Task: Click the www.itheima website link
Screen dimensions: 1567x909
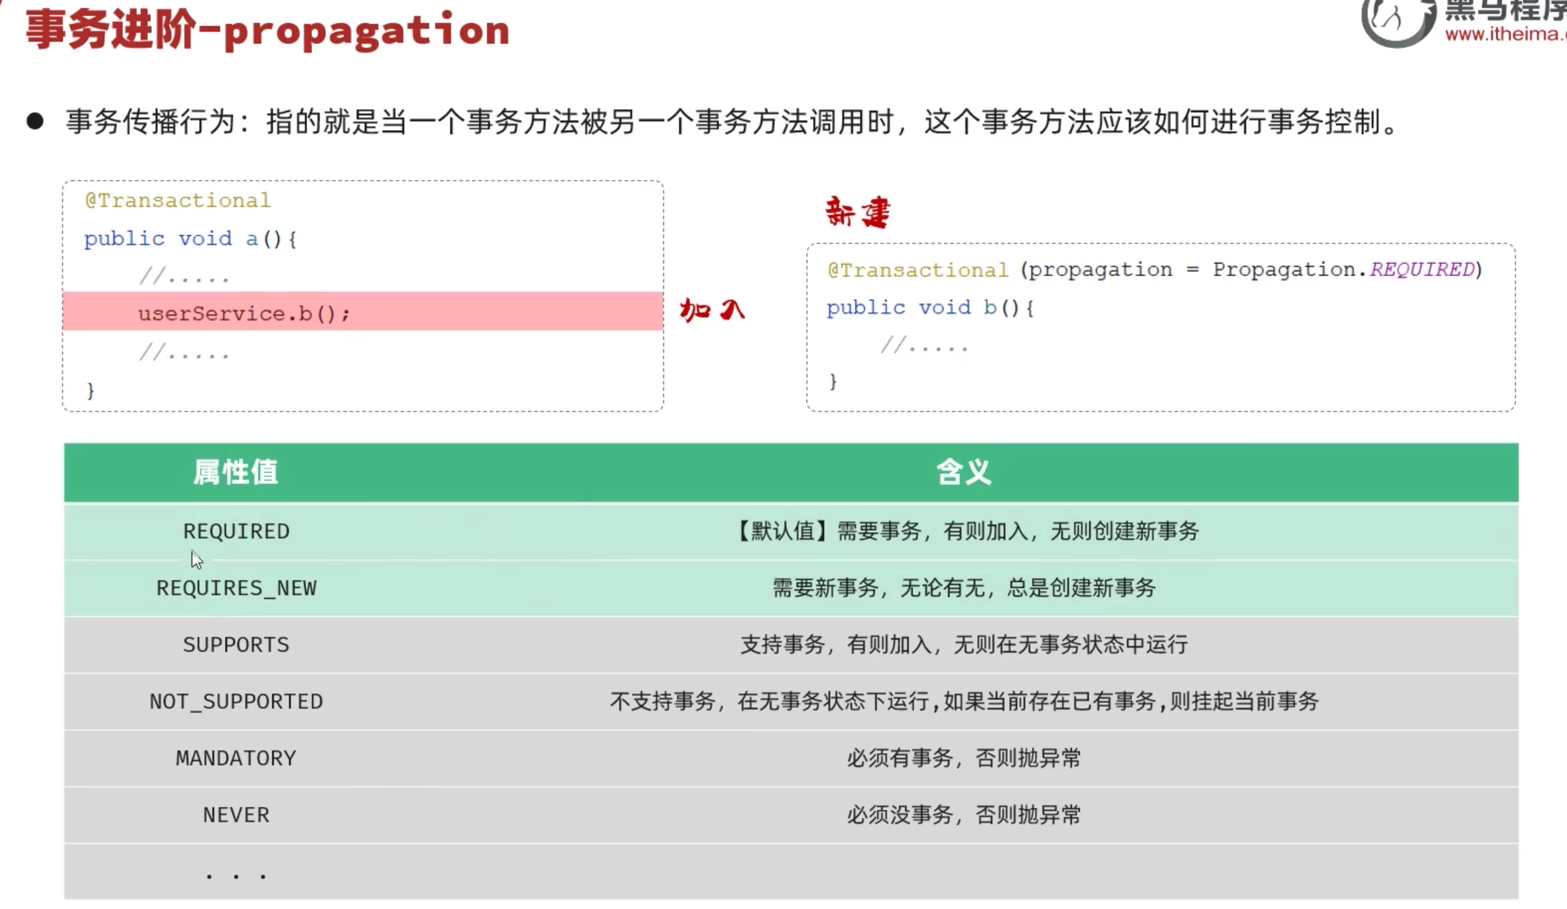Action: click(1505, 35)
